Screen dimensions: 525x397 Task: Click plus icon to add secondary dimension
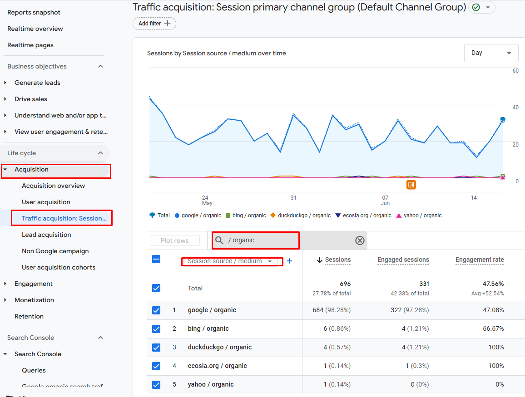[290, 261]
